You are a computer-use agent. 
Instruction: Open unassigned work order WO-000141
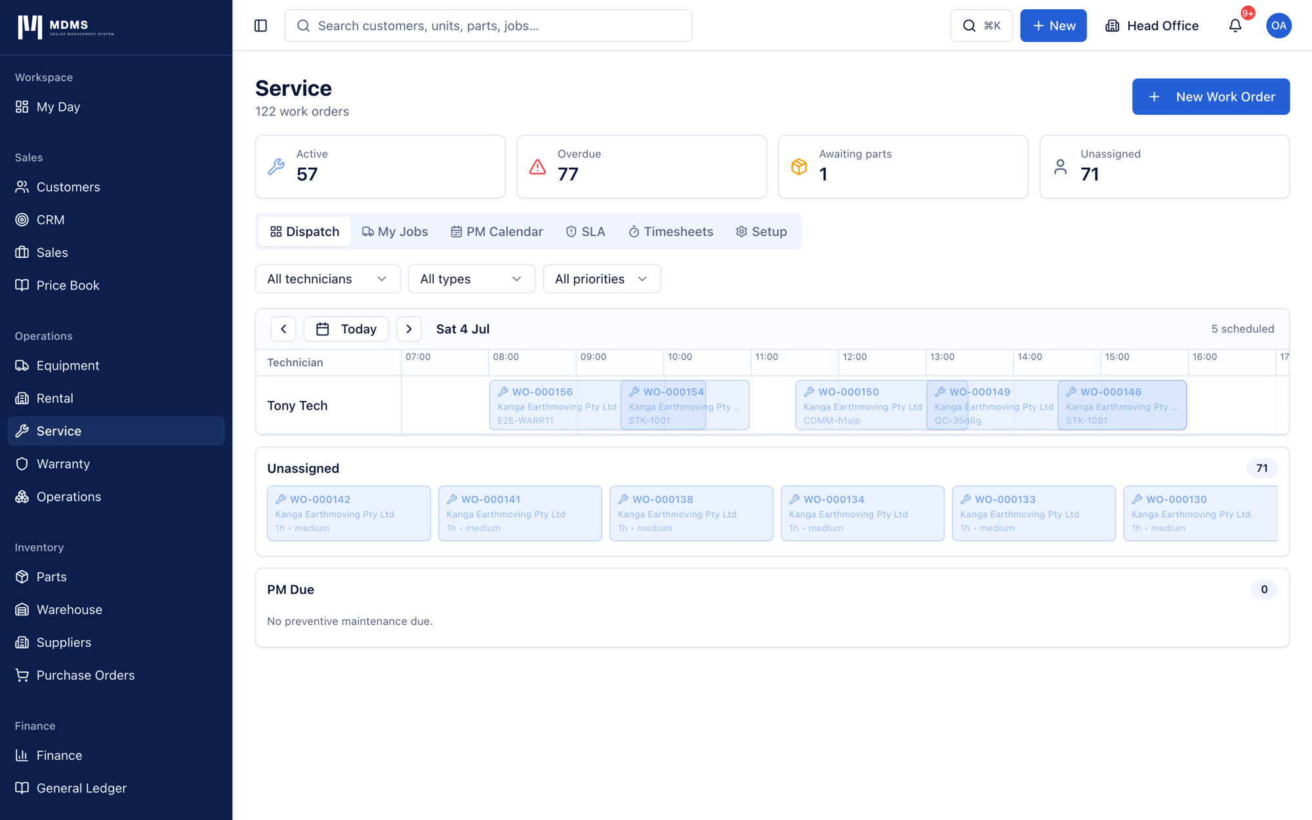(x=520, y=513)
